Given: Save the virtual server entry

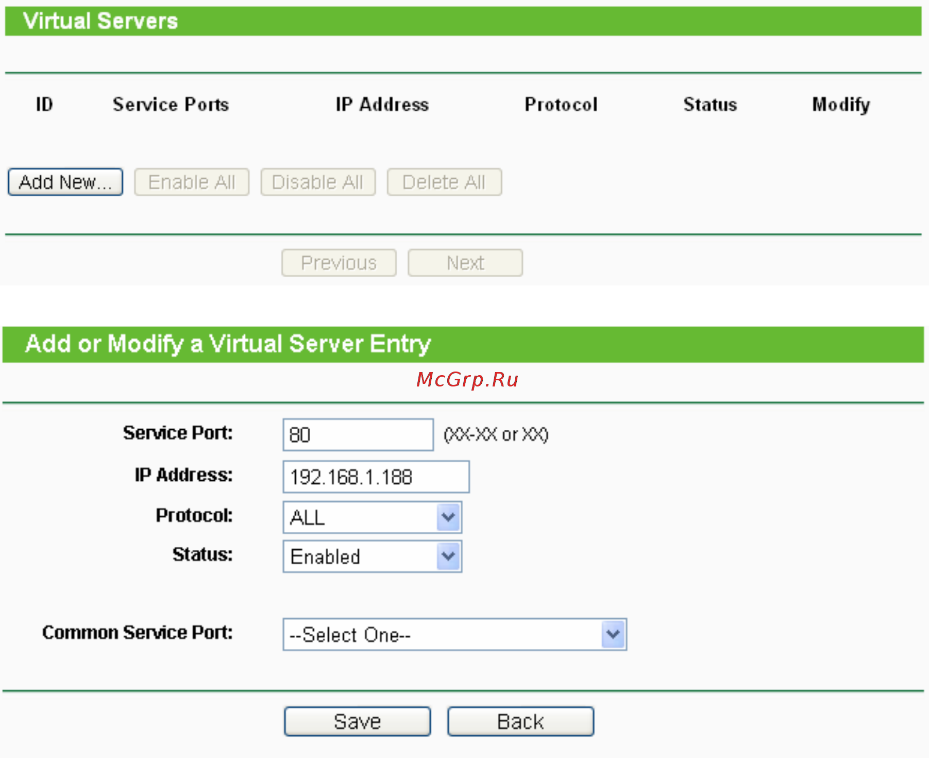Looking at the screenshot, I should pos(358,721).
